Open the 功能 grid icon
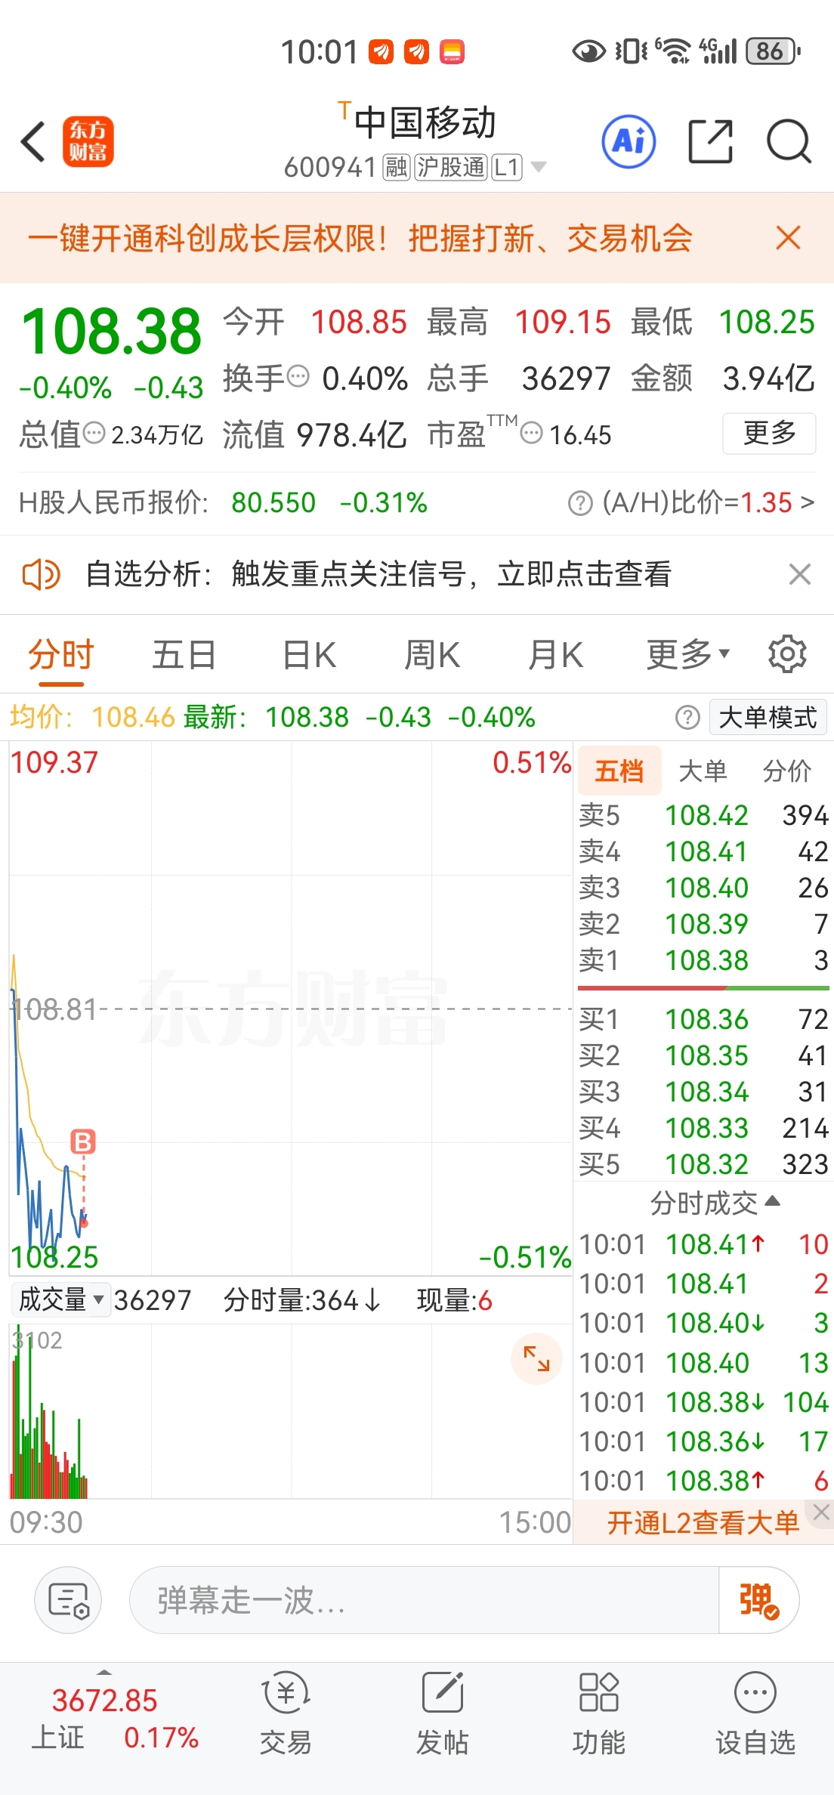 click(x=598, y=1692)
